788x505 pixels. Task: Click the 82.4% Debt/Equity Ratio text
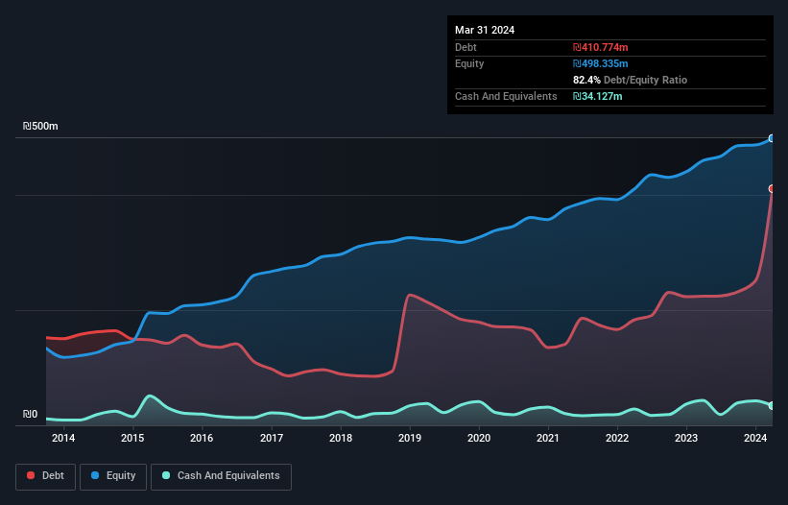click(x=631, y=80)
